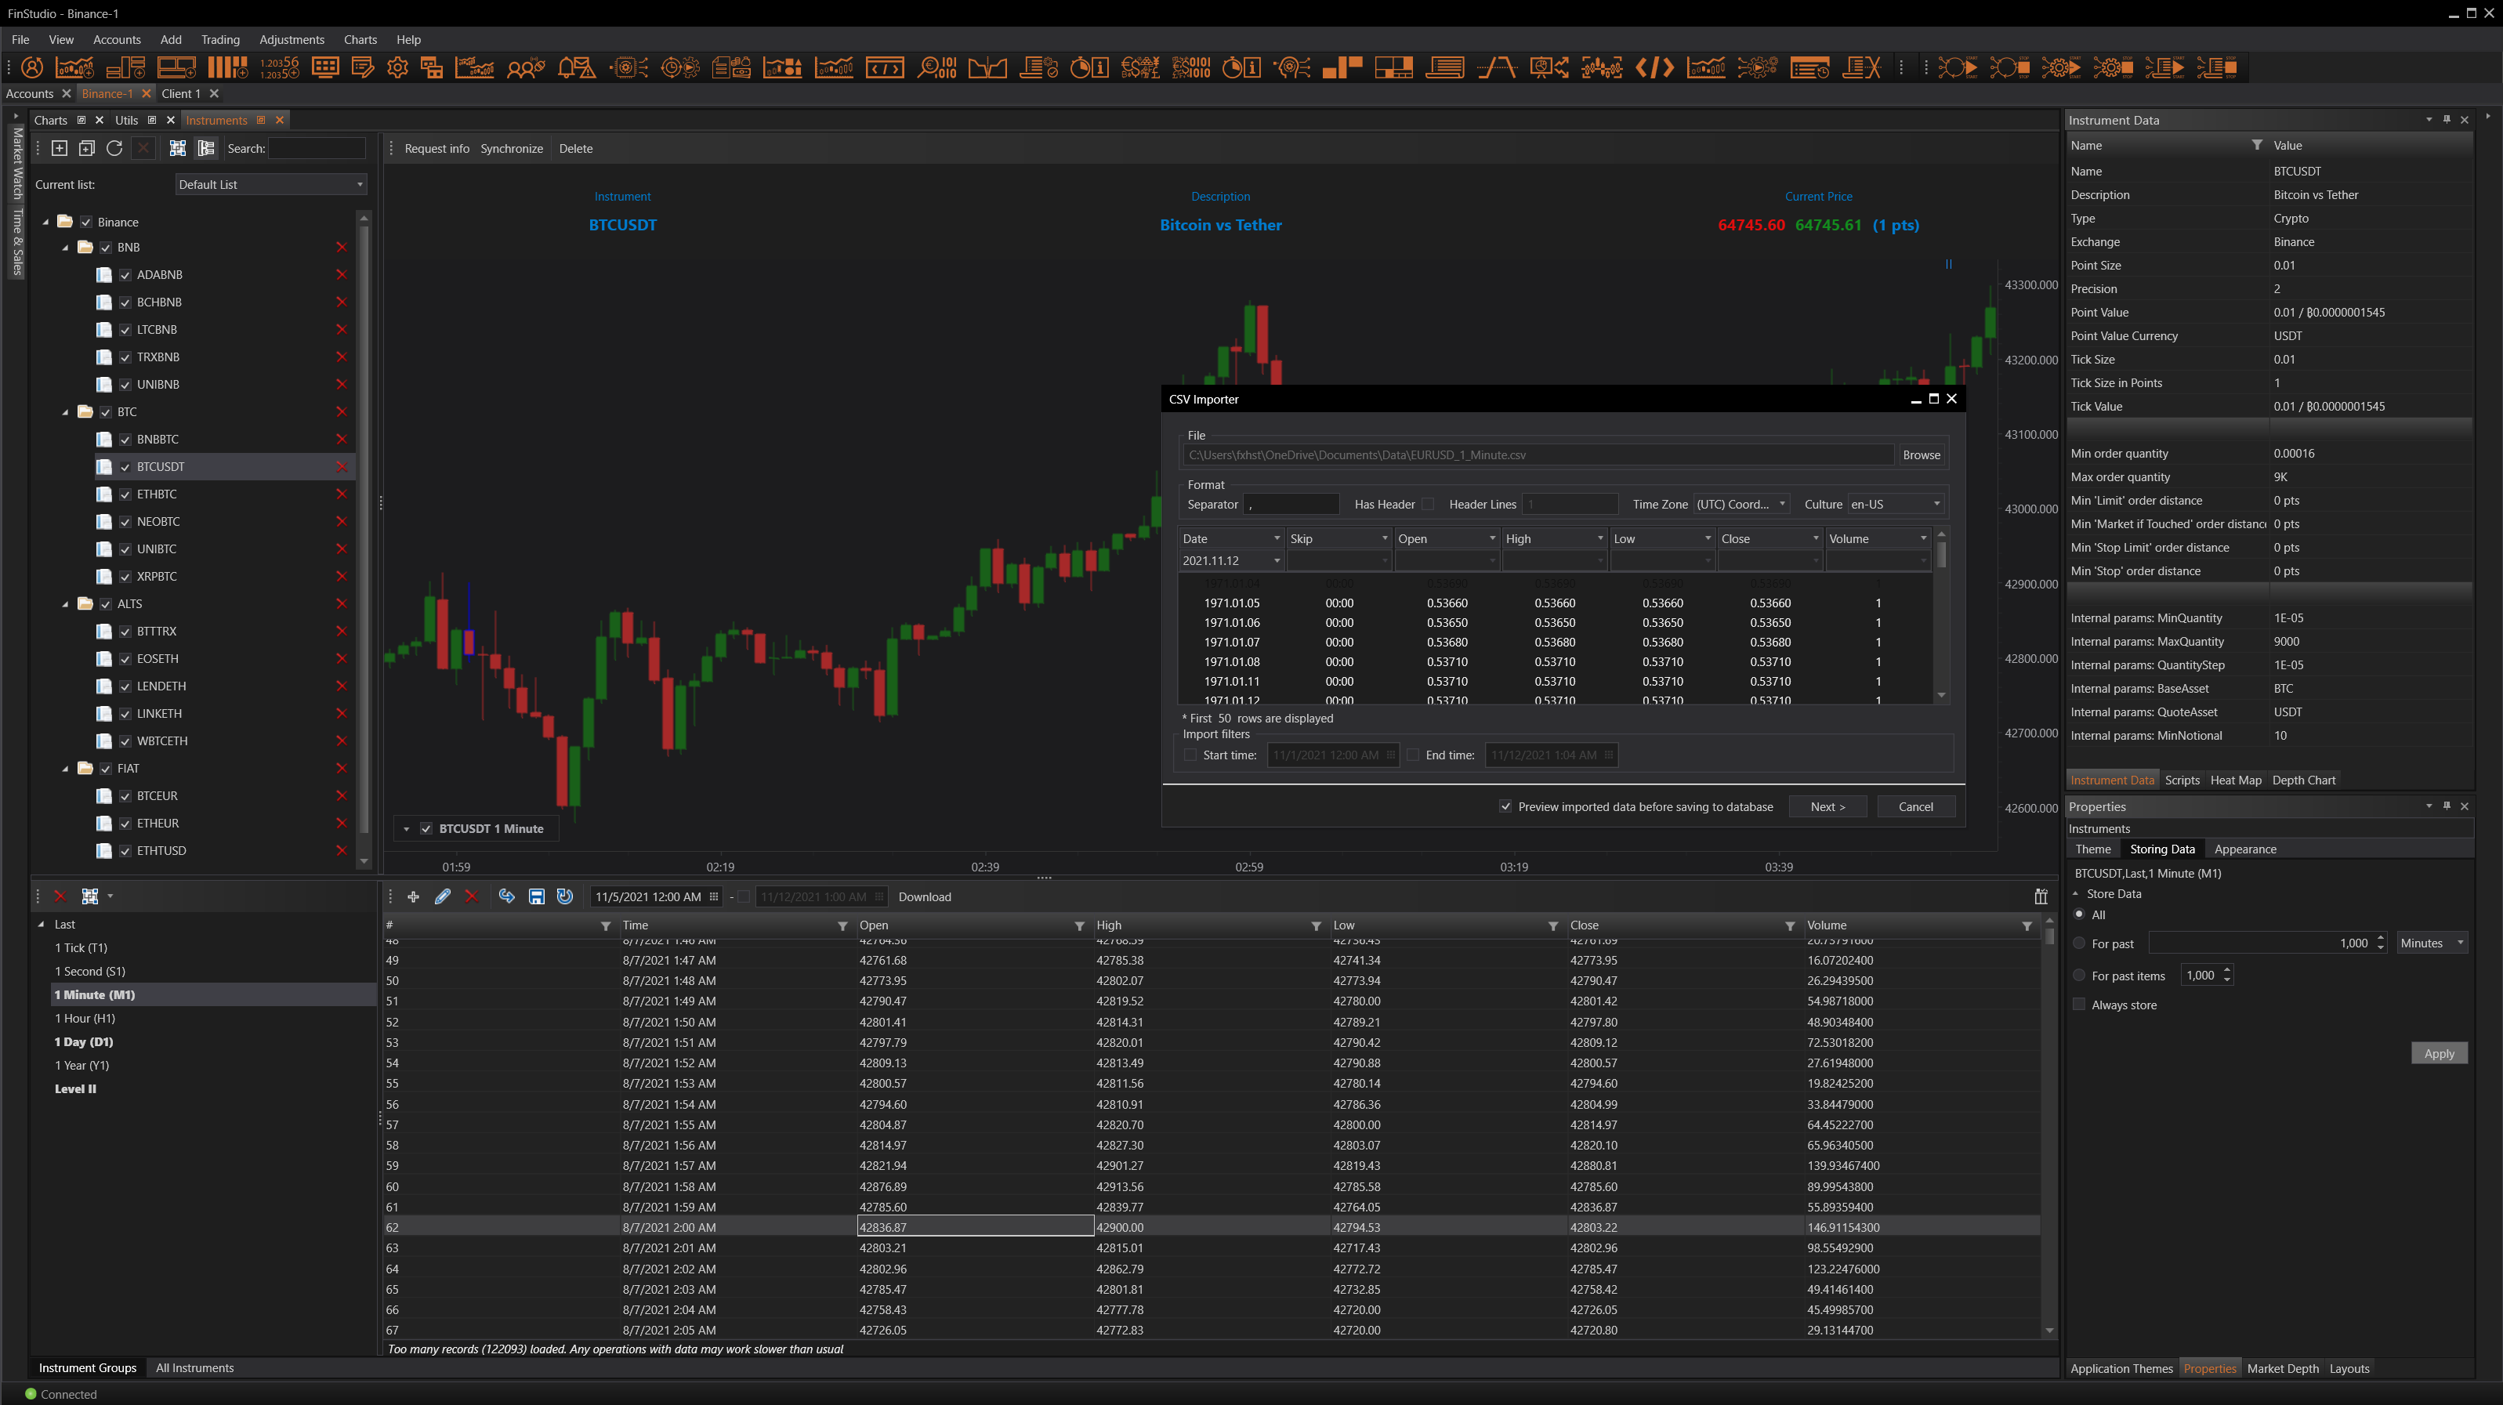The image size is (2503, 1405).
Task: Click the add instrument plus-box icon
Action: [60, 147]
